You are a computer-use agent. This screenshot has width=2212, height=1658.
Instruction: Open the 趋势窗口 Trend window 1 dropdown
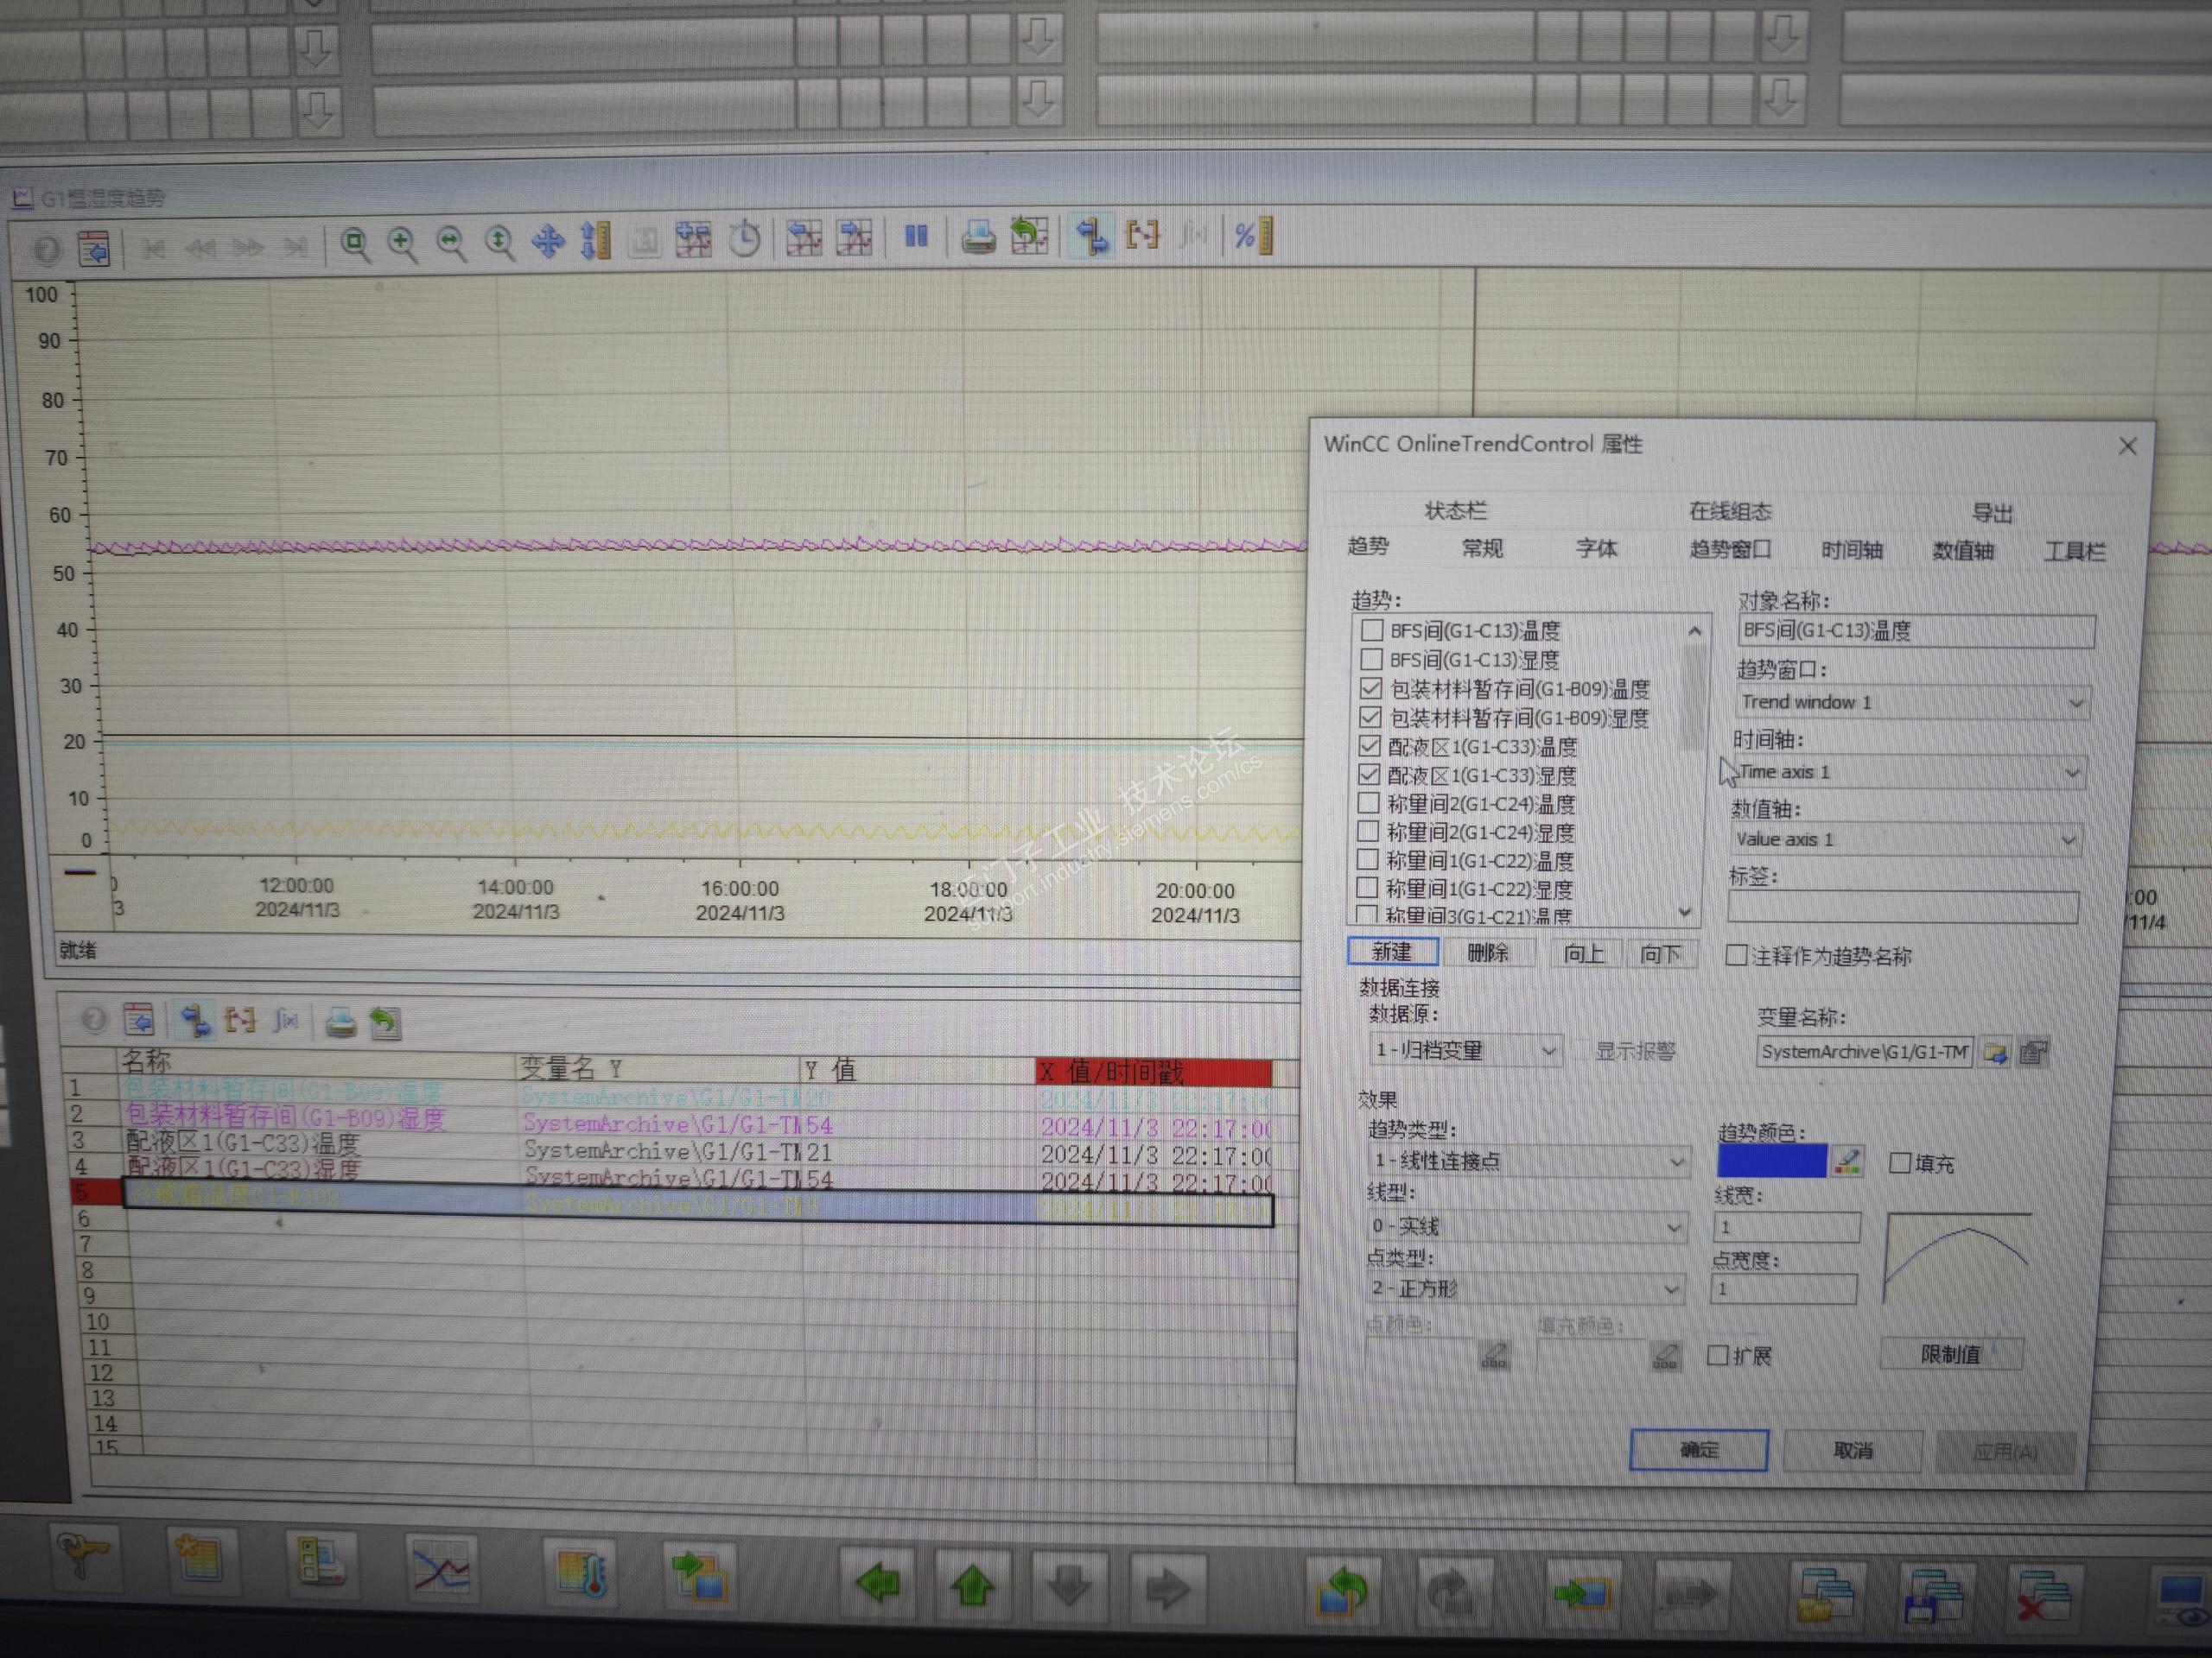[x=2075, y=704]
